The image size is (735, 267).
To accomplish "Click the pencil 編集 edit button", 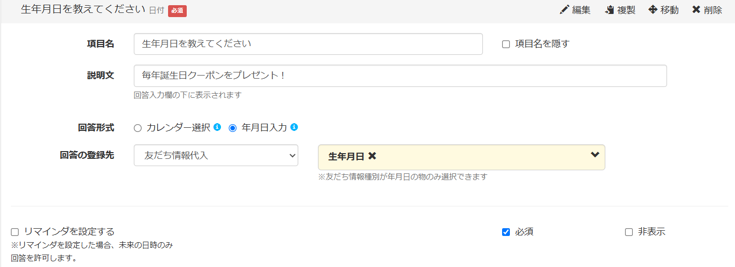I will 575,10.
